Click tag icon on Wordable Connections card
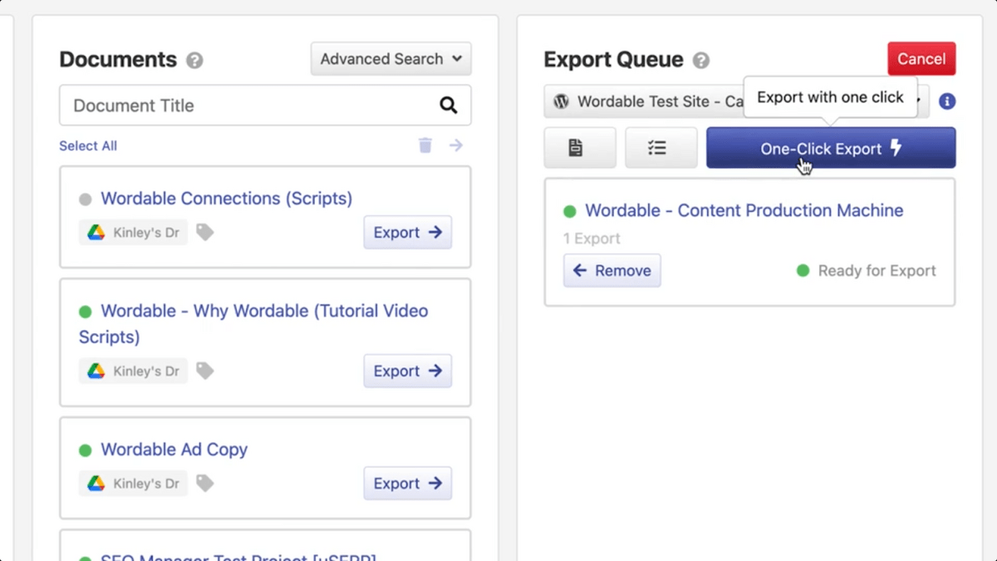Screen dimensions: 997x561 point(204,233)
